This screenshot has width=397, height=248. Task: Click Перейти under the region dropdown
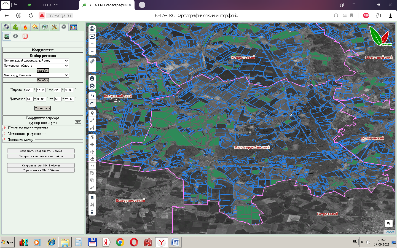43,71
